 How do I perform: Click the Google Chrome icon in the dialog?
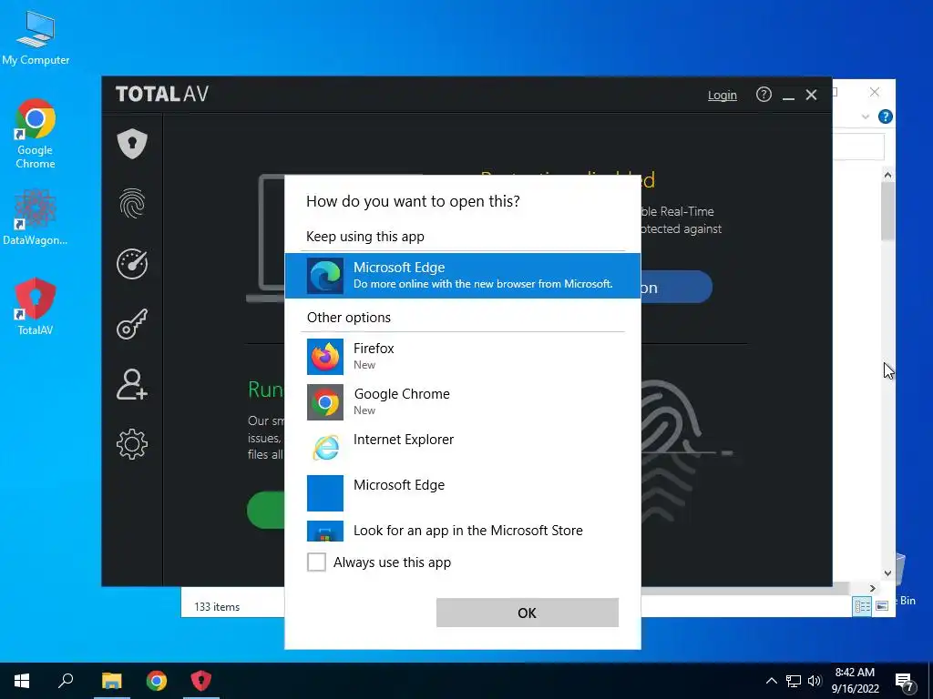[325, 402]
